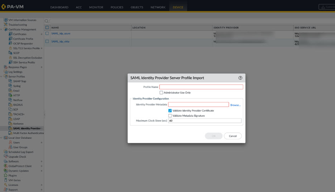Select the DEVICE tab

coord(178,7)
